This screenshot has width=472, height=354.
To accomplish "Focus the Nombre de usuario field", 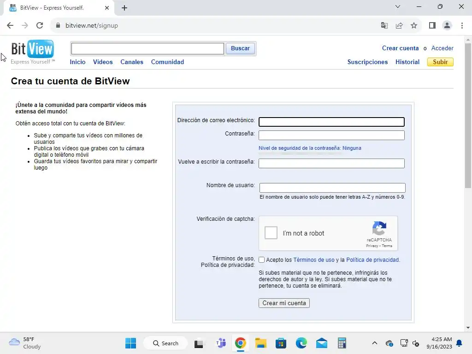I will pos(332,188).
